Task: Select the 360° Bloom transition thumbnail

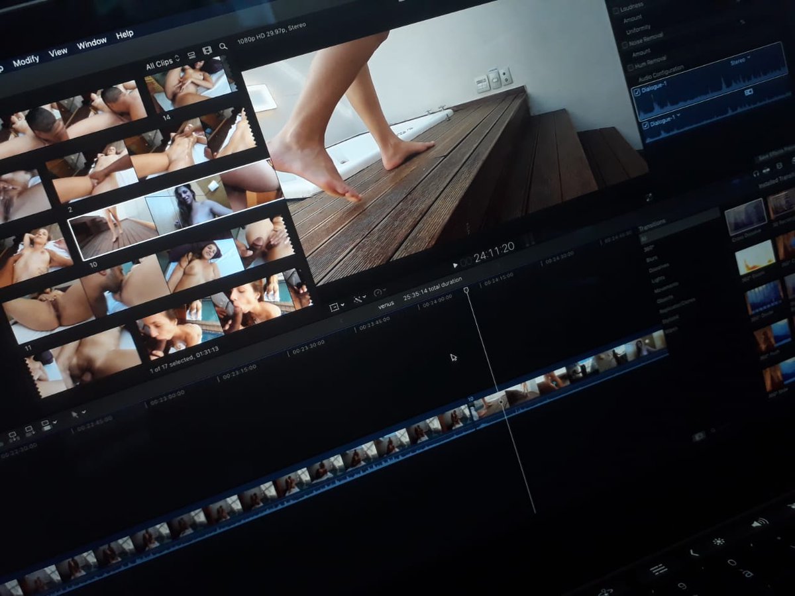Action: pos(755,258)
